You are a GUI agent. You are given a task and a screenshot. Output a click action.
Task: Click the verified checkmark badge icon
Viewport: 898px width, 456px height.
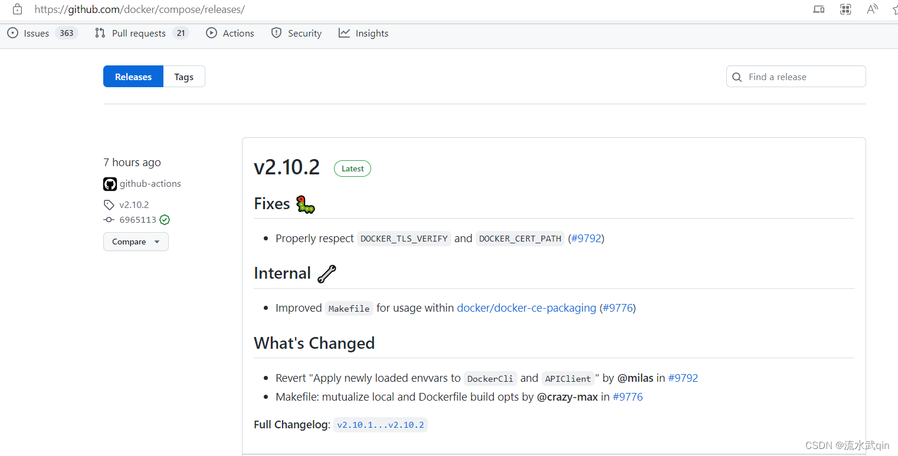pos(165,220)
